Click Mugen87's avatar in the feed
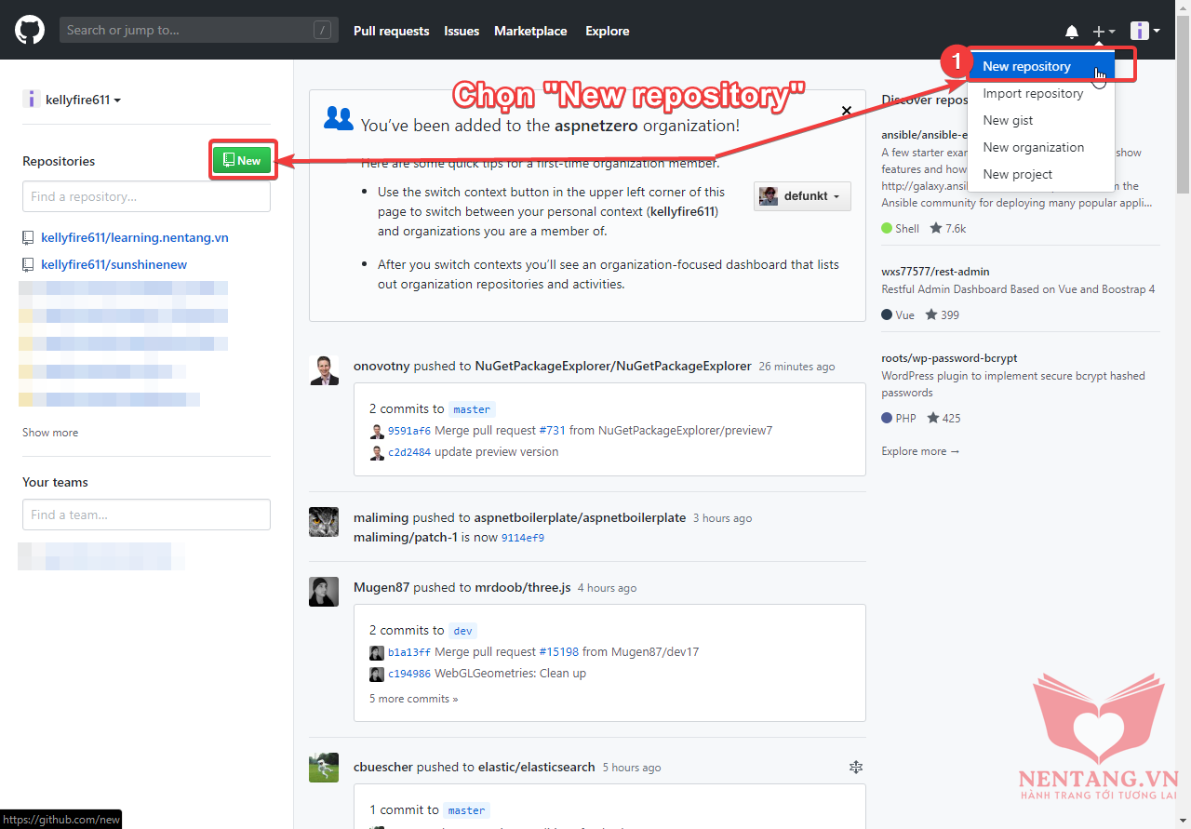This screenshot has width=1191, height=829. [324, 592]
